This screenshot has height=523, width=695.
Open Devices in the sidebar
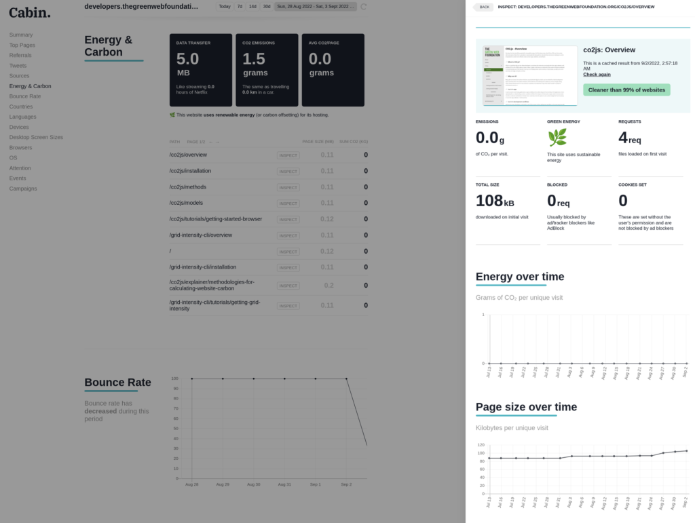pyautogui.click(x=19, y=127)
